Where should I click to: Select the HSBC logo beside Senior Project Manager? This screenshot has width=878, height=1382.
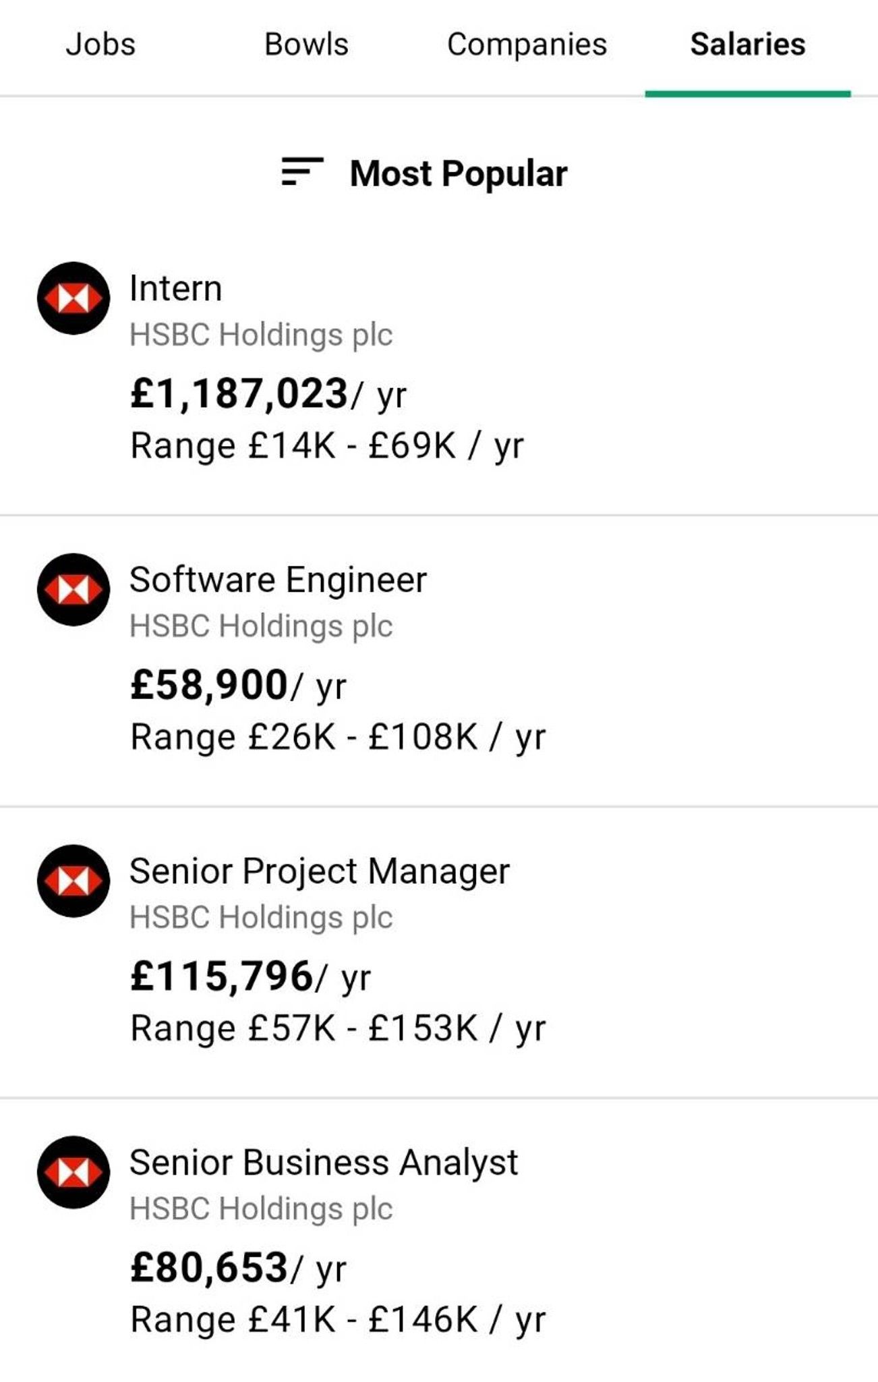pos(74,879)
